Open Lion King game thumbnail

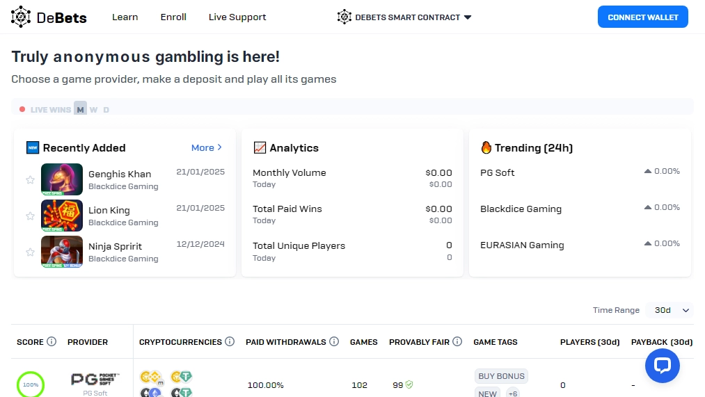click(x=62, y=216)
